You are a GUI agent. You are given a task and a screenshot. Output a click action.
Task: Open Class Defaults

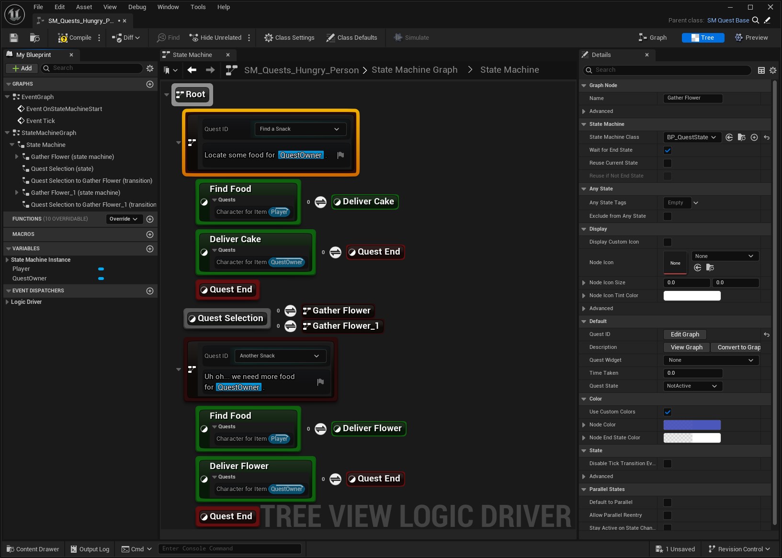tap(352, 37)
